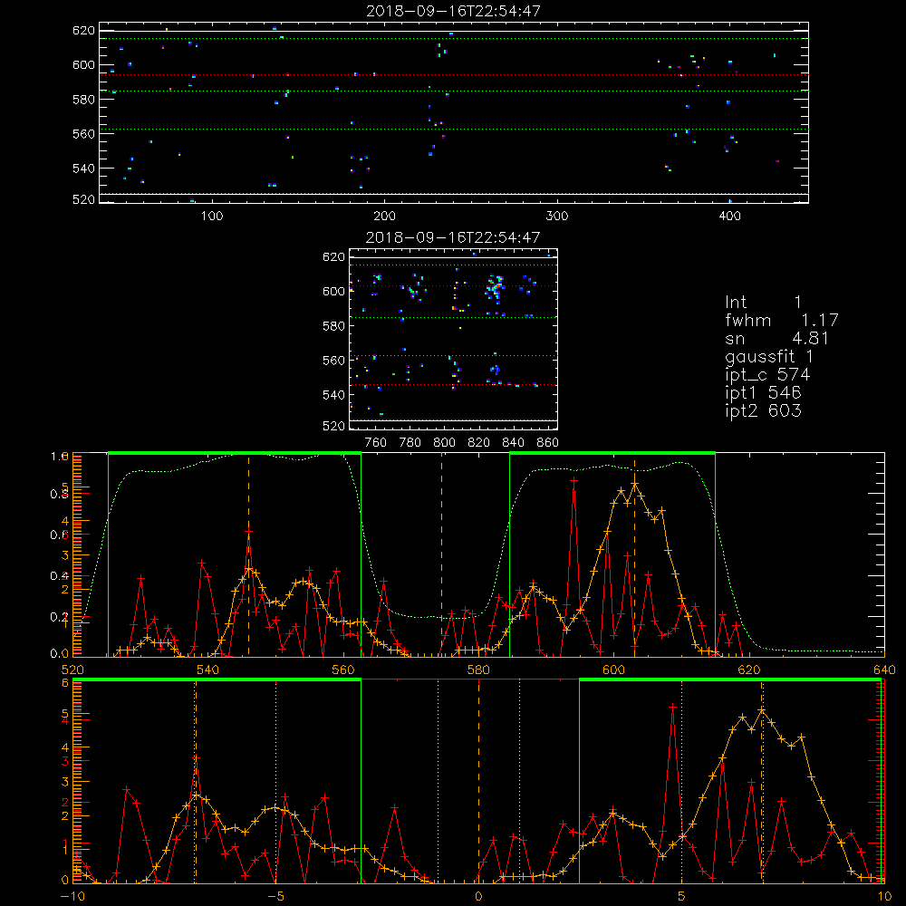Click x-axis tick 580 of profile plot
The width and height of the screenshot is (906, 906).
[x=478, y=670]
